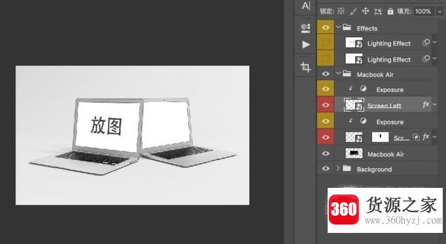Select Exposure name above Screen Left
The image size is (446, 244).
click(x=390, y=89)
